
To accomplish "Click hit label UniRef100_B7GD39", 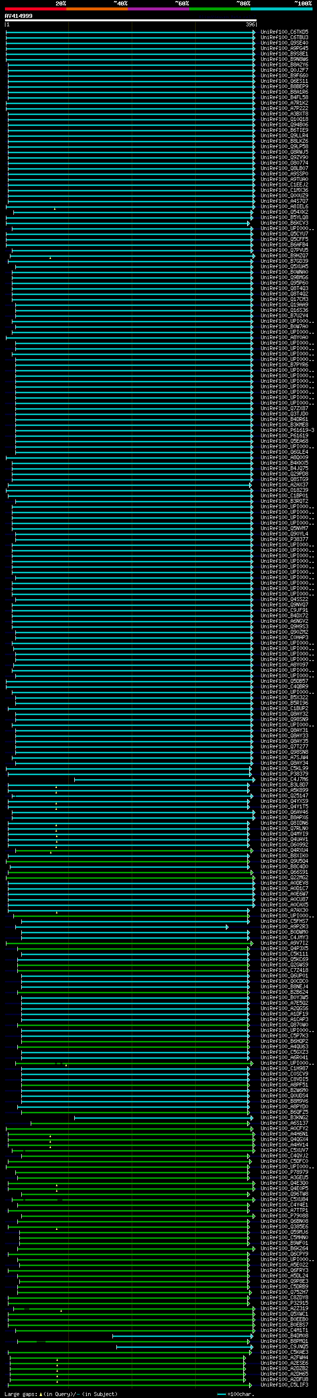I will pyautogui.click(x=284, y=261).
